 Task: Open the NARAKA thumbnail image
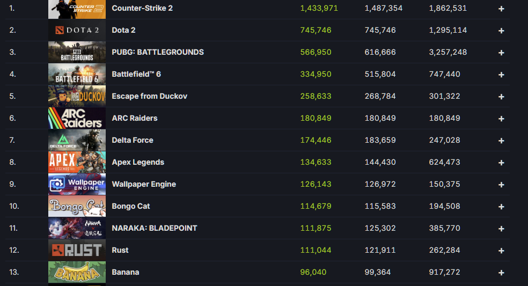(x=77, y=228)
